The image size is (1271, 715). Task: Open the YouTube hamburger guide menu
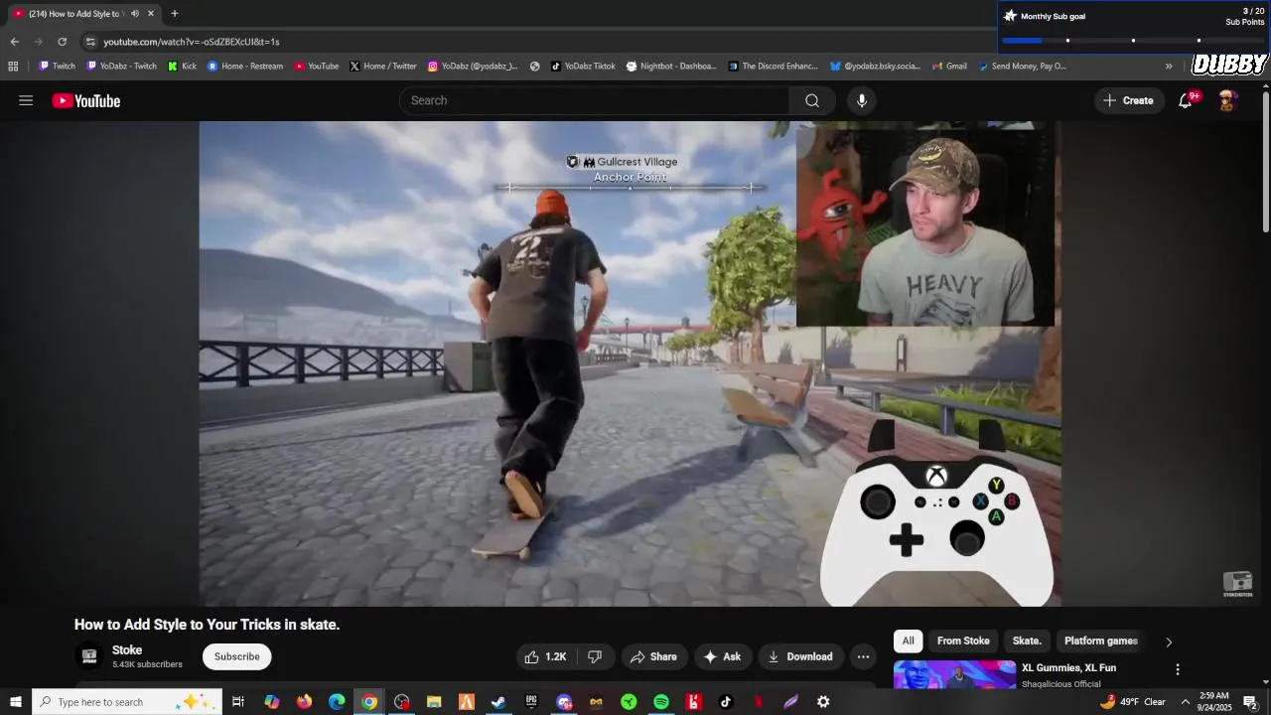point(26,100)
